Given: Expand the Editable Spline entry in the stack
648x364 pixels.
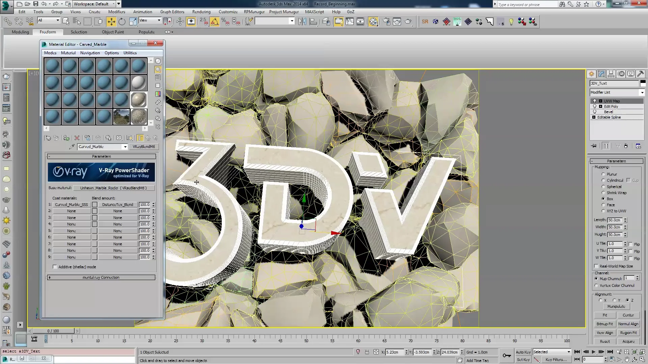Looking at the screenshot, I should coord(594,117).
